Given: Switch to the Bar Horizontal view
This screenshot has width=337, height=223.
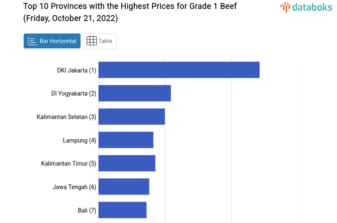Looking at the screenshot, I should click(52, 41).
